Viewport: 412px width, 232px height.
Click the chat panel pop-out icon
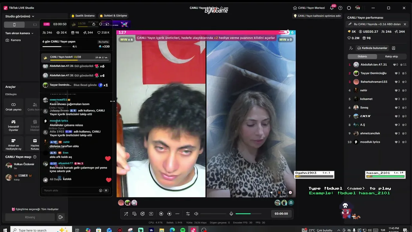click(108, 24)
